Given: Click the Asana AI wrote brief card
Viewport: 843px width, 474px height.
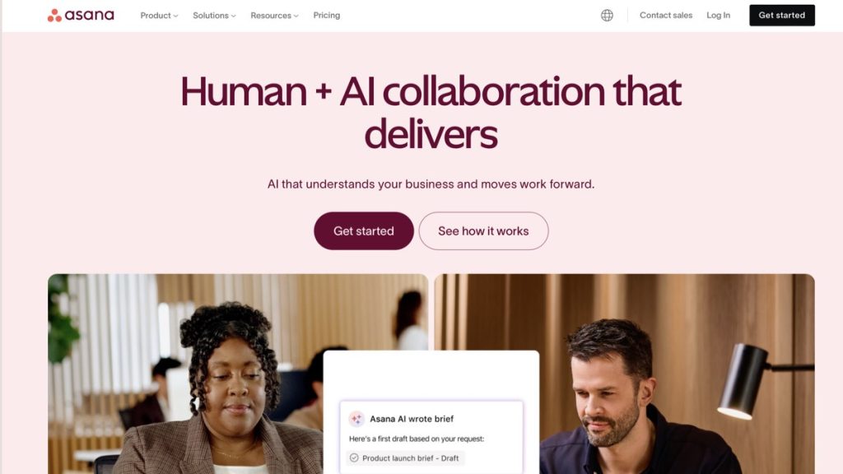Looking at the screenshot, I should (431, 437).
